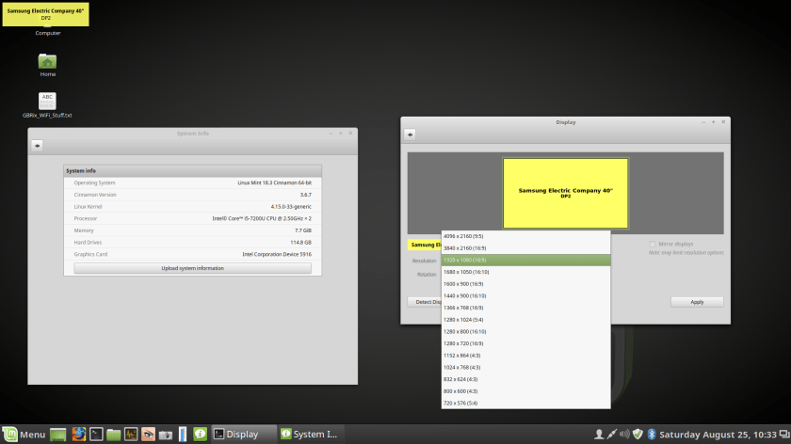Open the Mint Menu in the panel
The height and width of the screenshot is (444, 791).
24,435
